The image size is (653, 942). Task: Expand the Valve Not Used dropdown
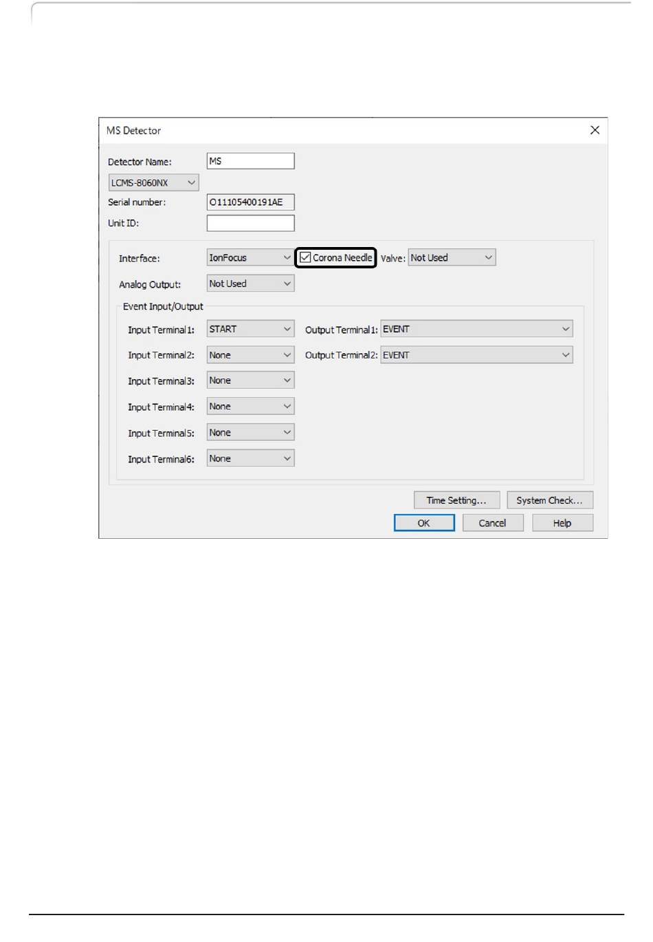[x=452, y=258]
